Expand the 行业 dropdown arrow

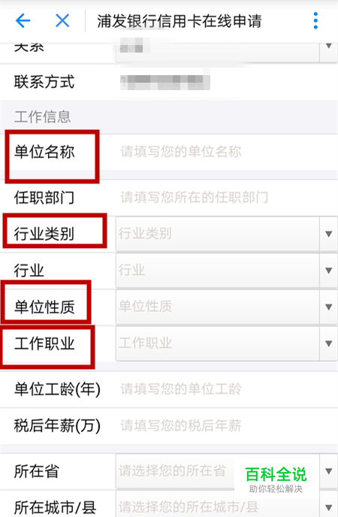click(328, 271)
